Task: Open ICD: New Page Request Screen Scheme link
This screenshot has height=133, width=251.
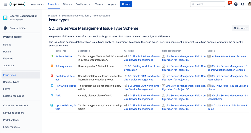Action: 228,87
